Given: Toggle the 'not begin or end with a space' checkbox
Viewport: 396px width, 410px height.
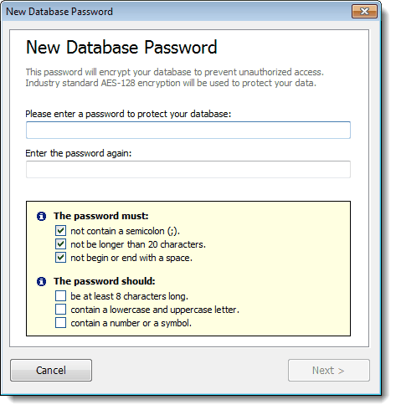Looking at the screenshot, I should (60, 258).
